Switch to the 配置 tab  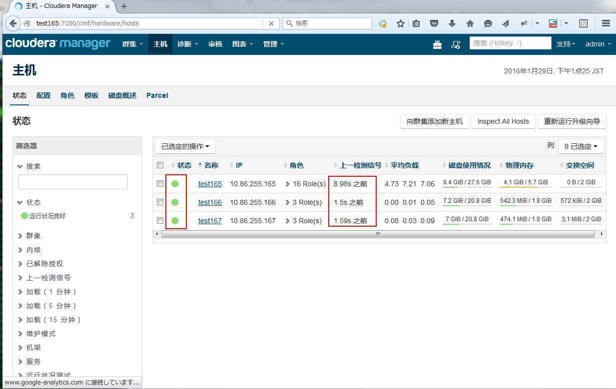coord(43,95)
